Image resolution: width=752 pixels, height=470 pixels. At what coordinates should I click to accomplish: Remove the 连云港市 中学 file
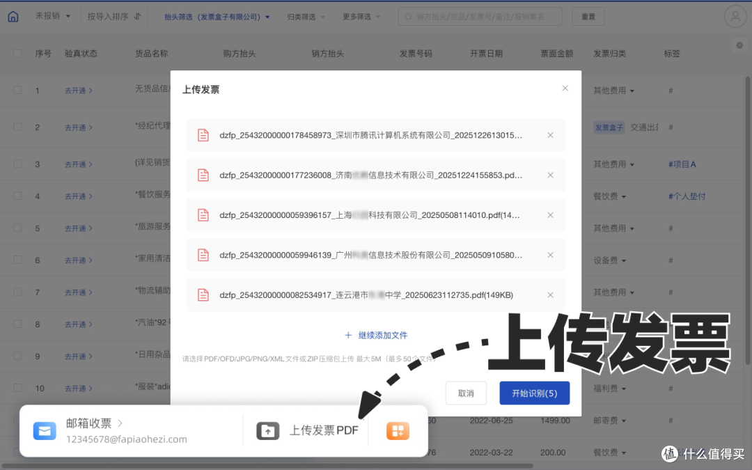551,295
